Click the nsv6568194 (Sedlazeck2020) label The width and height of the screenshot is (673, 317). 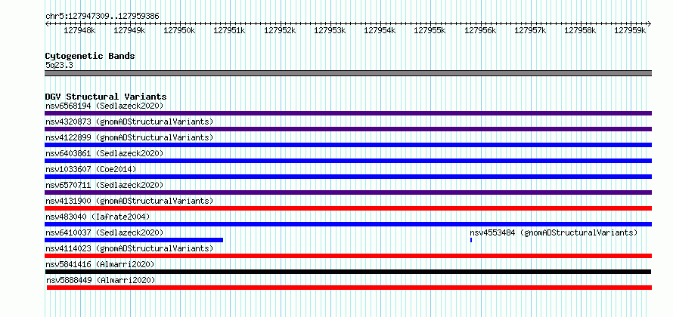[x=104, y=106]
